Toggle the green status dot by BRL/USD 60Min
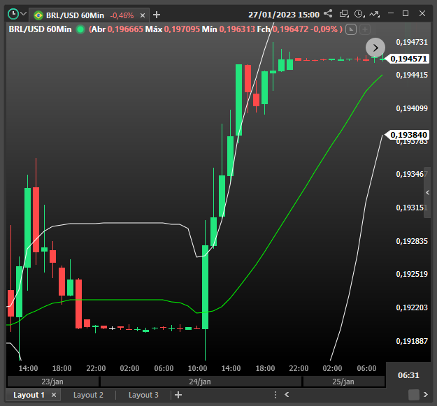The width and height of the screenshot is (437, 406). tap(80, 29)
